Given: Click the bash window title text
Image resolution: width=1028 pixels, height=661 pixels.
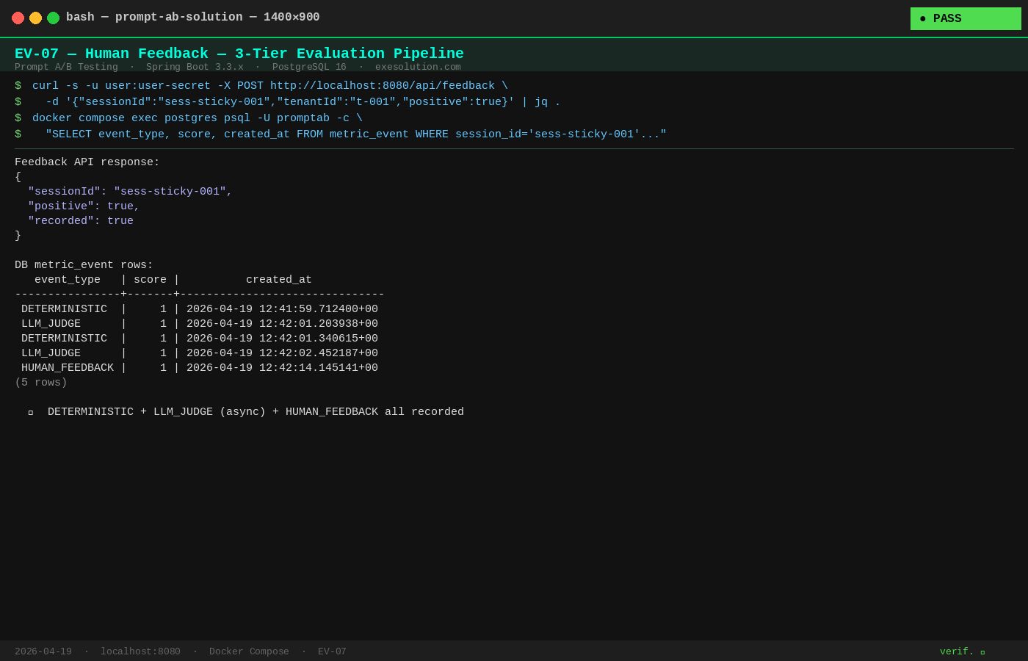Looking at the screenshot, I should point(192,17).
